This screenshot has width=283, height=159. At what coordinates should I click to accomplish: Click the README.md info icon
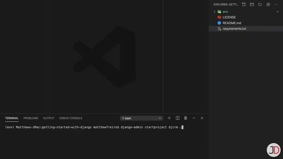[219, 23]
